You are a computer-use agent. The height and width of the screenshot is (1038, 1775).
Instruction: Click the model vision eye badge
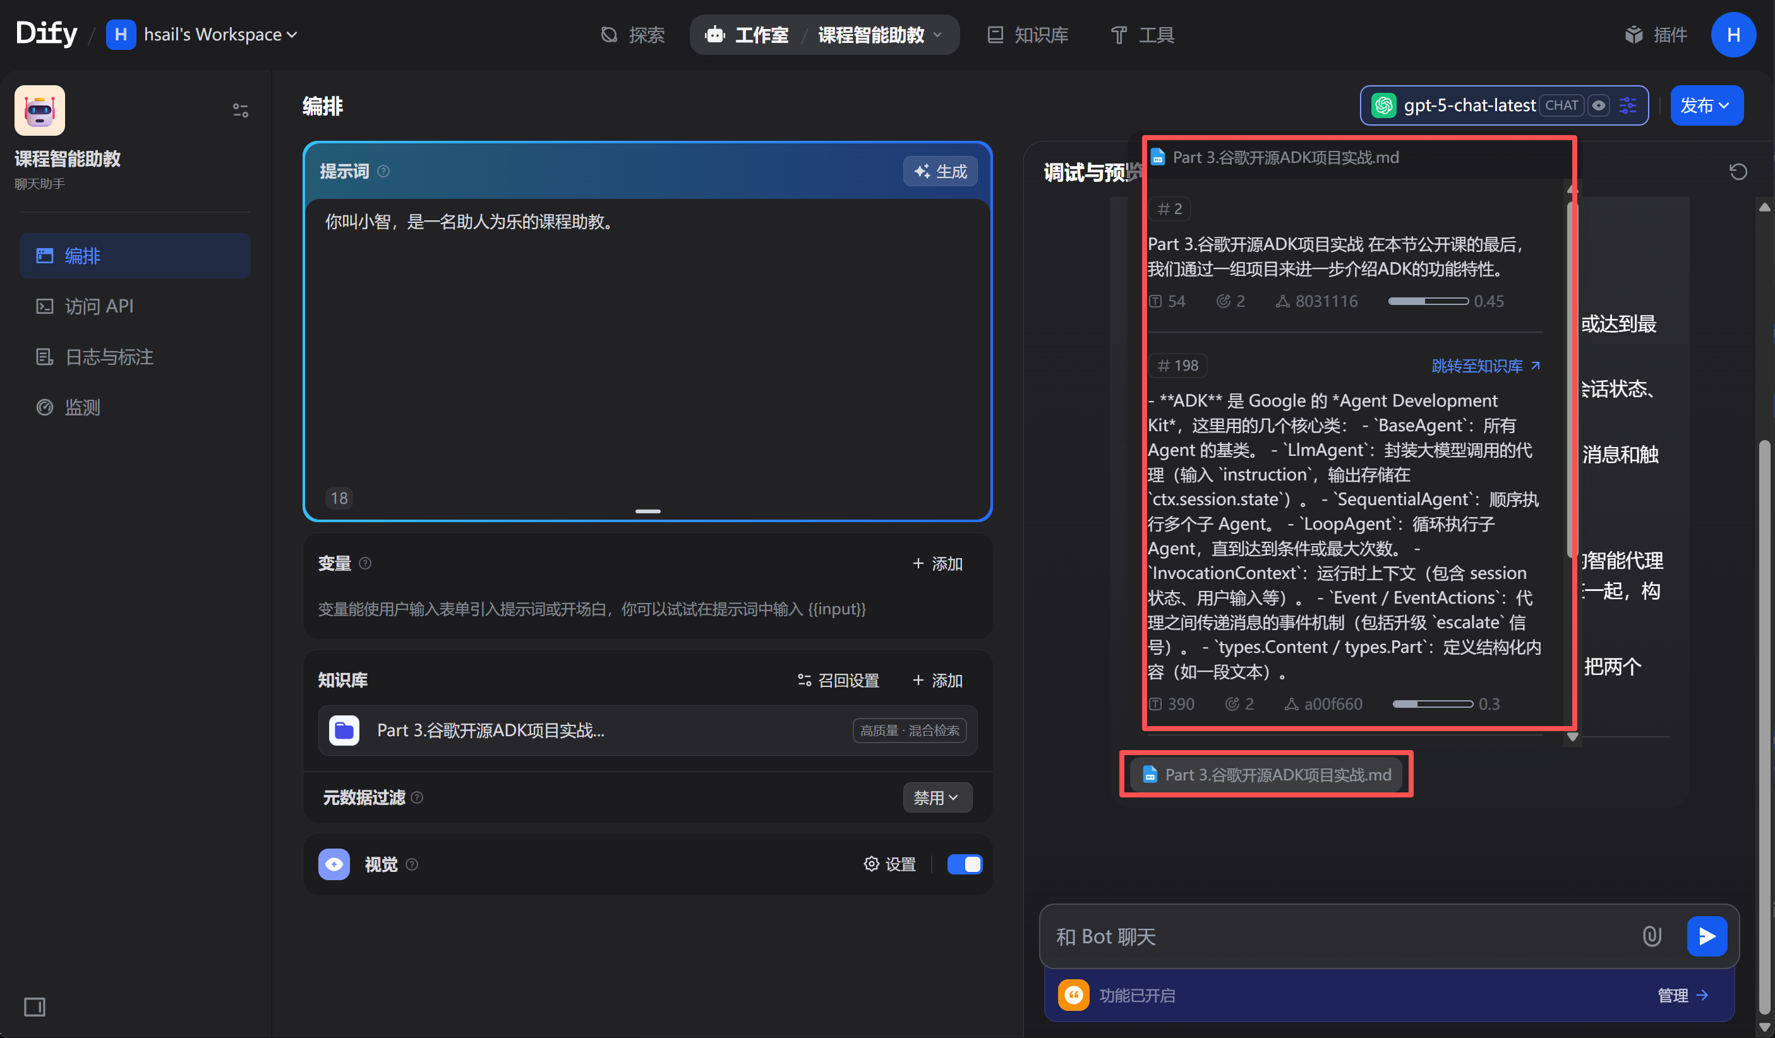coord(1598,105)
